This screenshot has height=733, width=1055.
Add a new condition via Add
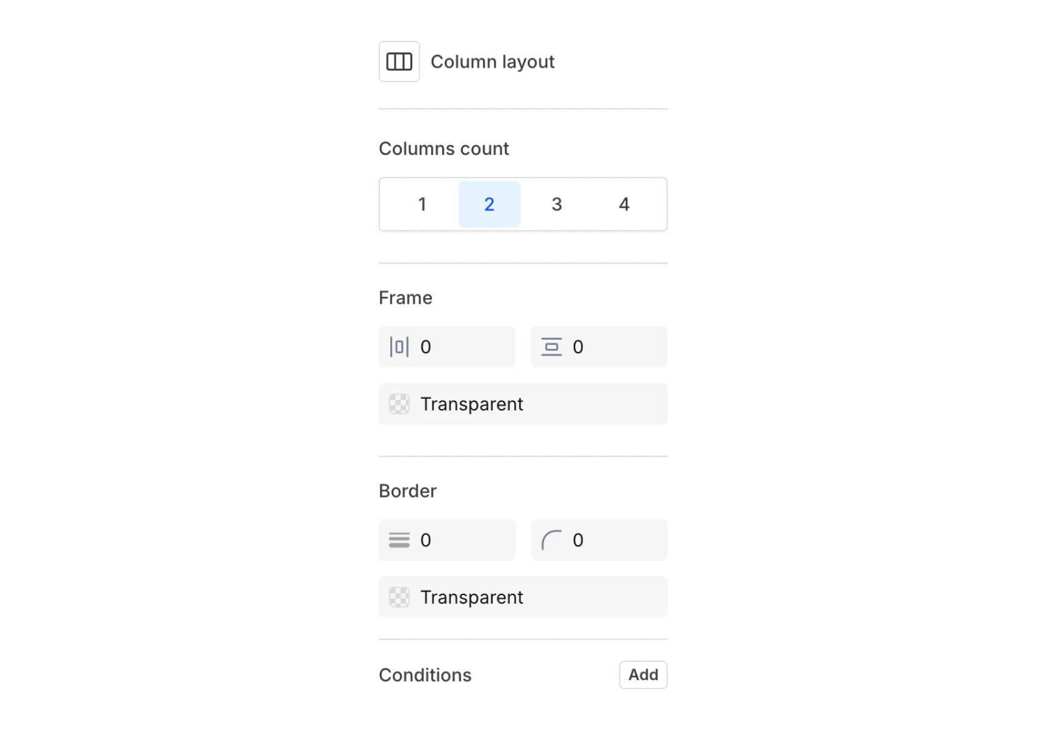[643, 674]
